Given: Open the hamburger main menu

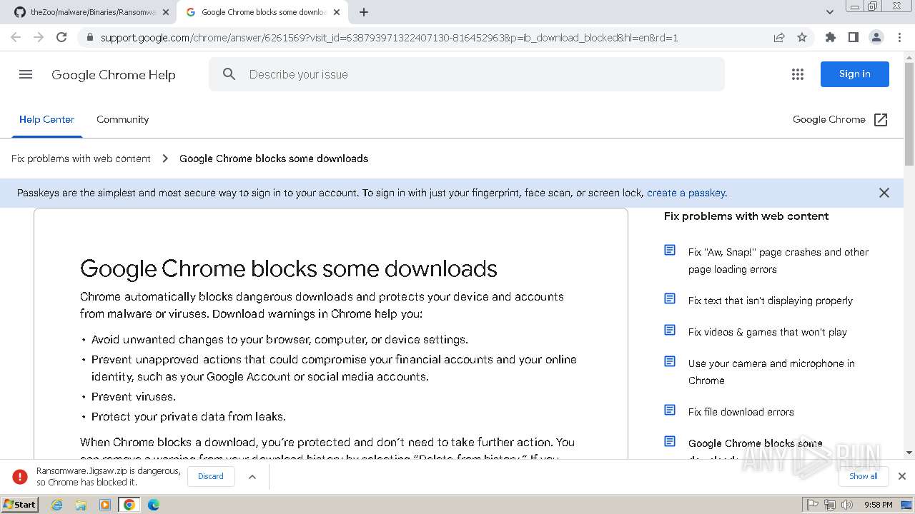Looking at the screenshot, I should pyautogui.click(x=26, y=74).
